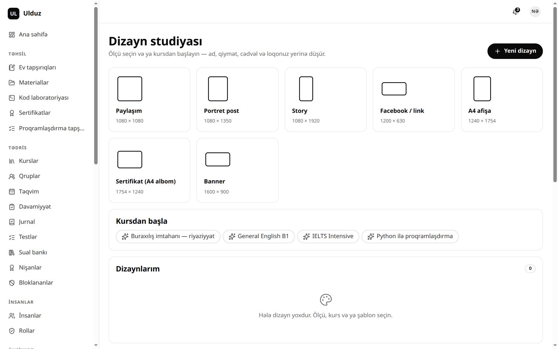Open the Materiallar sidebar item
This screenshot has height=349, width=558.
click(x=47, y=83)
